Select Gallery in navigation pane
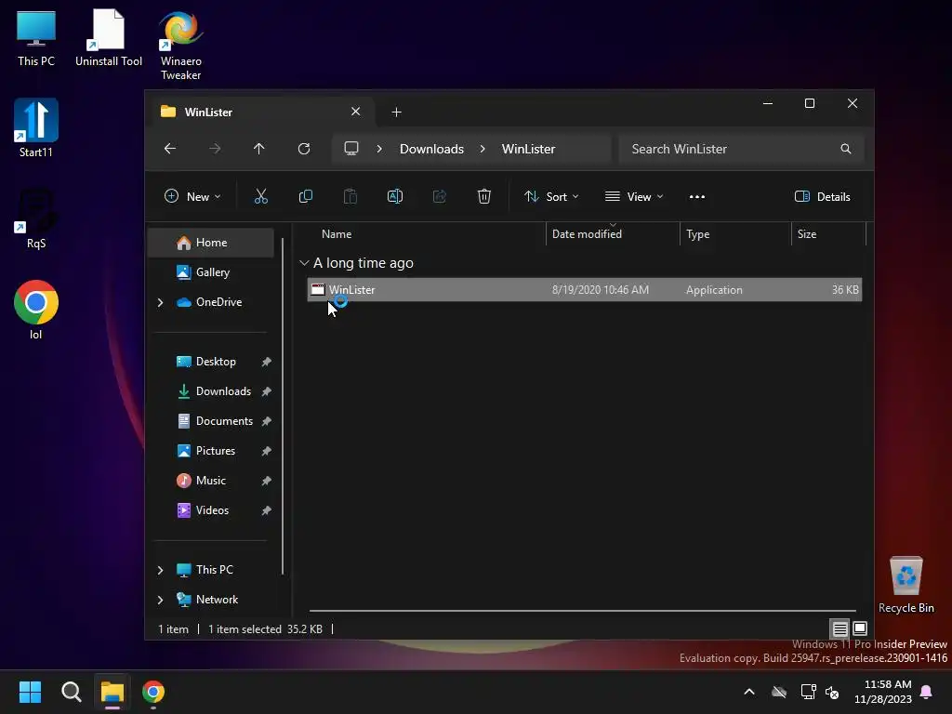Viewport: 952px width, 714px height. coord(211,272)
